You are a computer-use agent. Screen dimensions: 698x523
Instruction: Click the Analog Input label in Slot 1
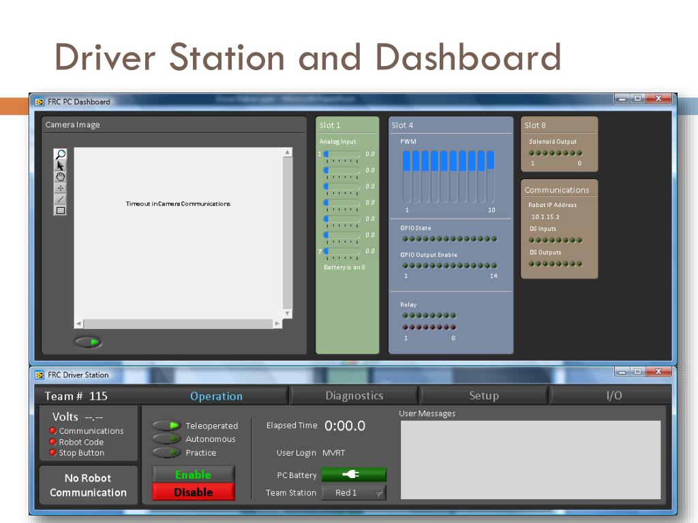(337, 142)
